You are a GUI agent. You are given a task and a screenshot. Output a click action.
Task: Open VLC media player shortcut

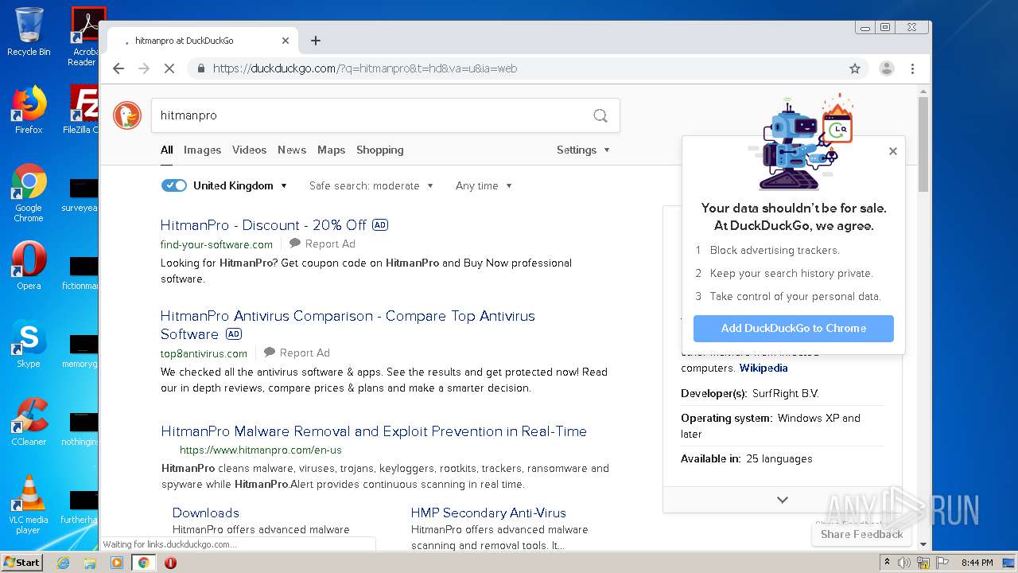[29, 505]
